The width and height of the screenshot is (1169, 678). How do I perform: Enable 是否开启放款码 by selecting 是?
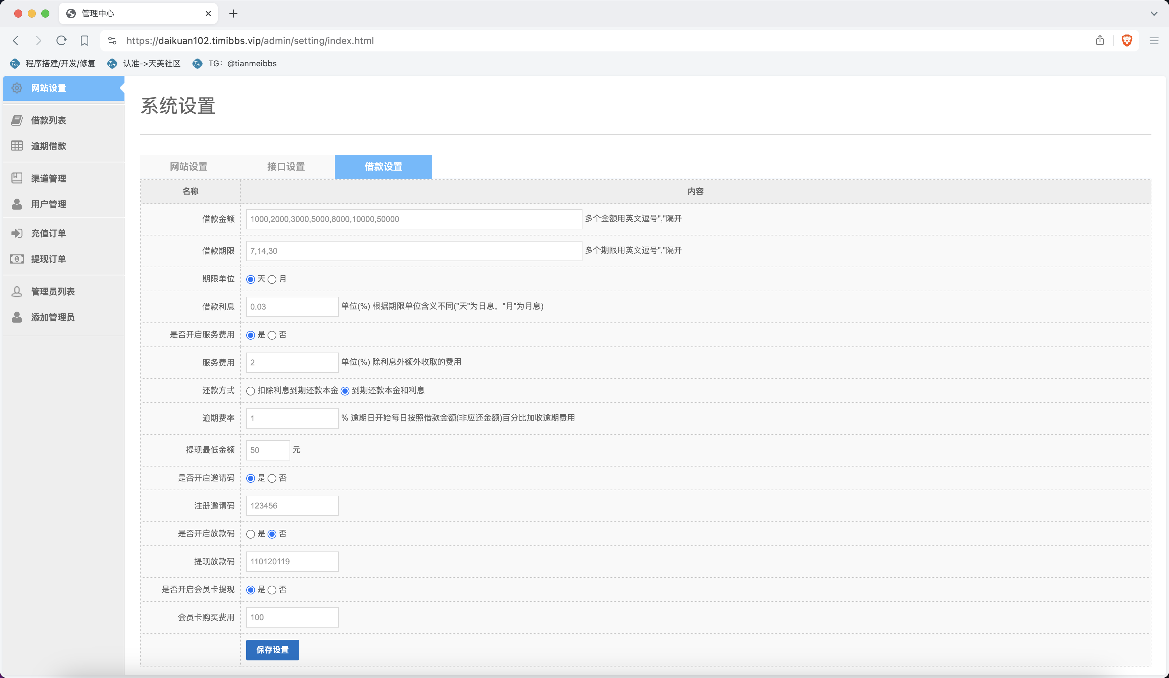(x=251, y=534)
